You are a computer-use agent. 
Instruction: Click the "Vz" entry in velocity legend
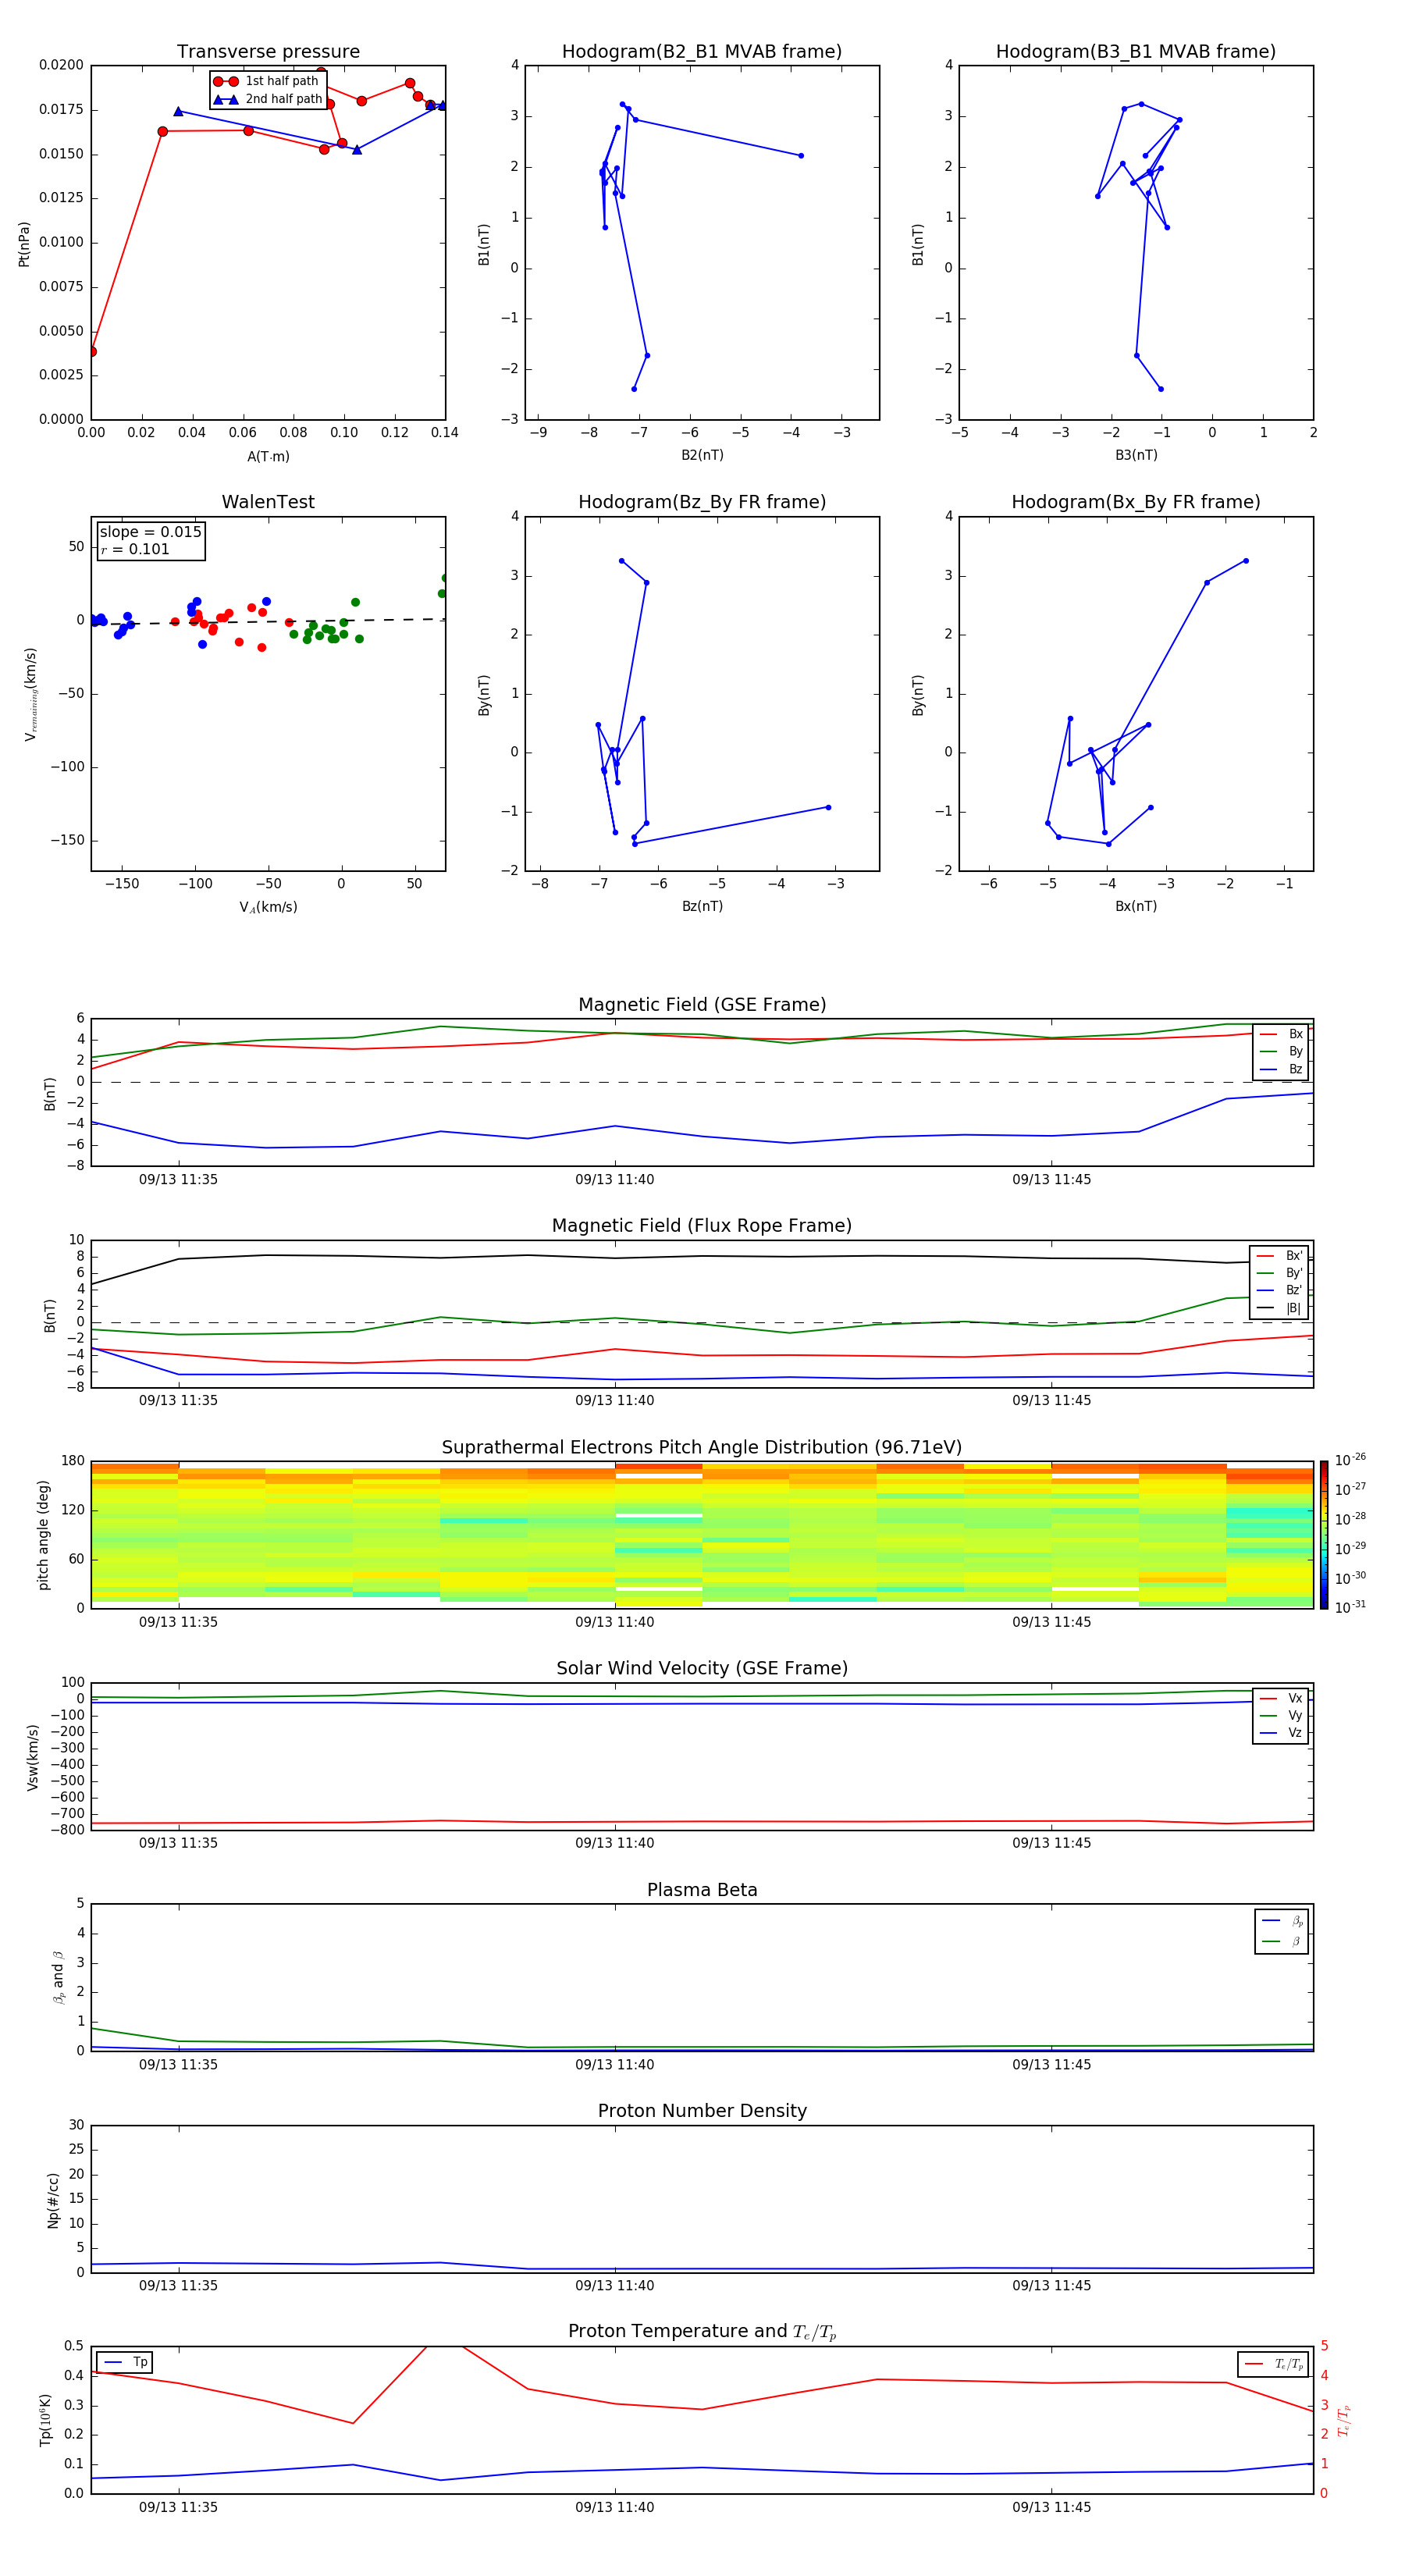pyautogui.click(x=1281, y=1732)
